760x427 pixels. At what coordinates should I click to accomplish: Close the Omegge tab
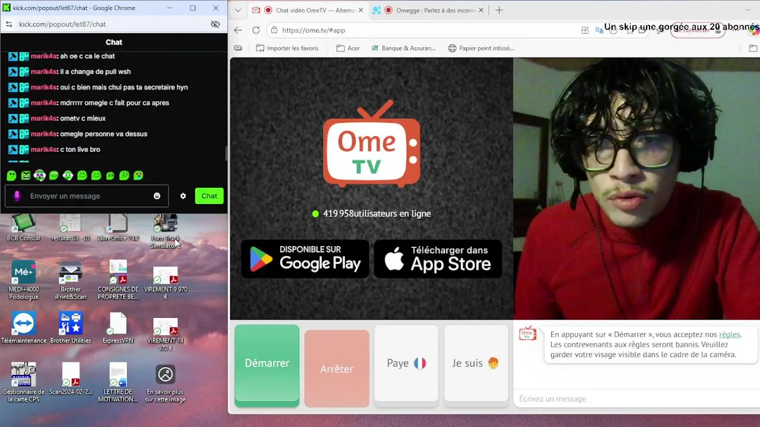tap(482, 10)
